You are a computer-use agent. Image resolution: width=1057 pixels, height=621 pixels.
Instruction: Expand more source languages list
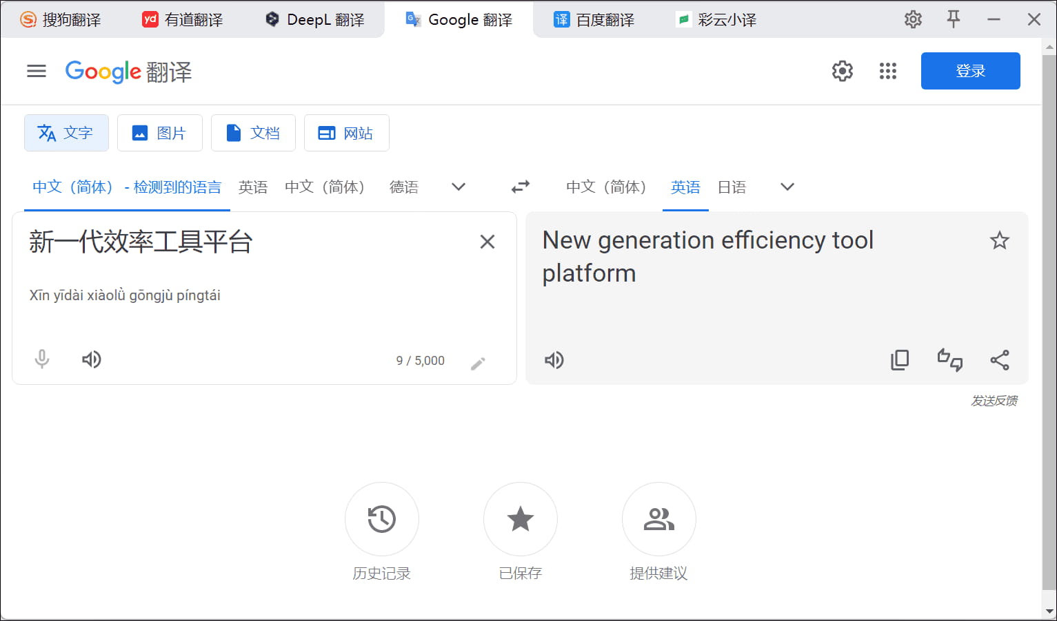coord(459,187)
